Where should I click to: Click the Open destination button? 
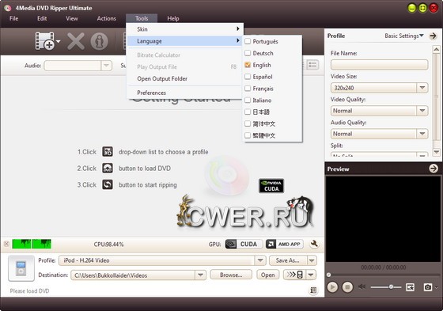pos(267,275)
